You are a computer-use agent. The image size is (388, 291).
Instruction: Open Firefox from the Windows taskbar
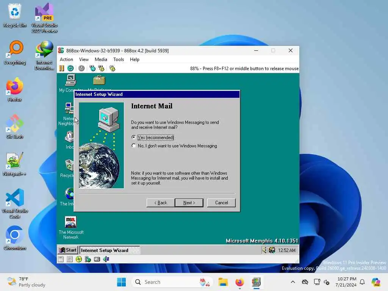coord(239,282)
